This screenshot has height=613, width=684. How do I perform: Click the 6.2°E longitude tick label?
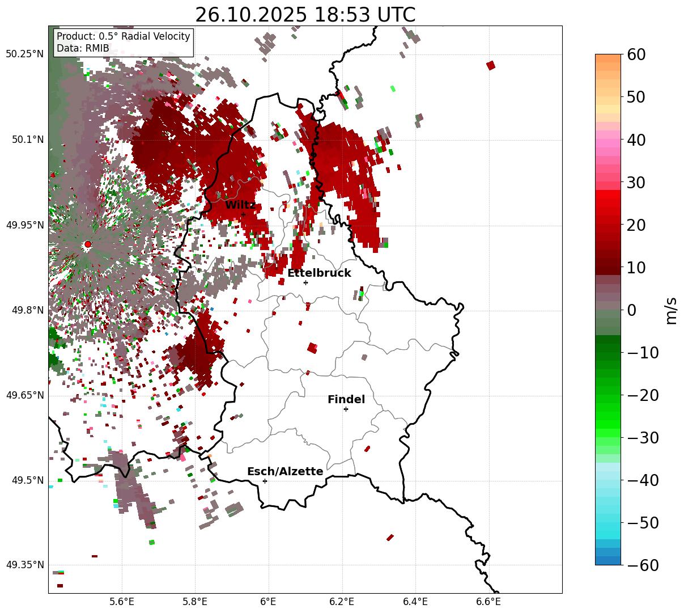[x=342, y=601]
